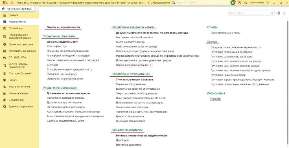
Task: Open favorites via the star icon
Action: click(246, 3)
